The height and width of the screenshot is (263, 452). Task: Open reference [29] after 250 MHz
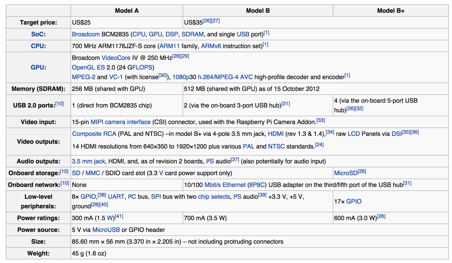coord(185,56)
